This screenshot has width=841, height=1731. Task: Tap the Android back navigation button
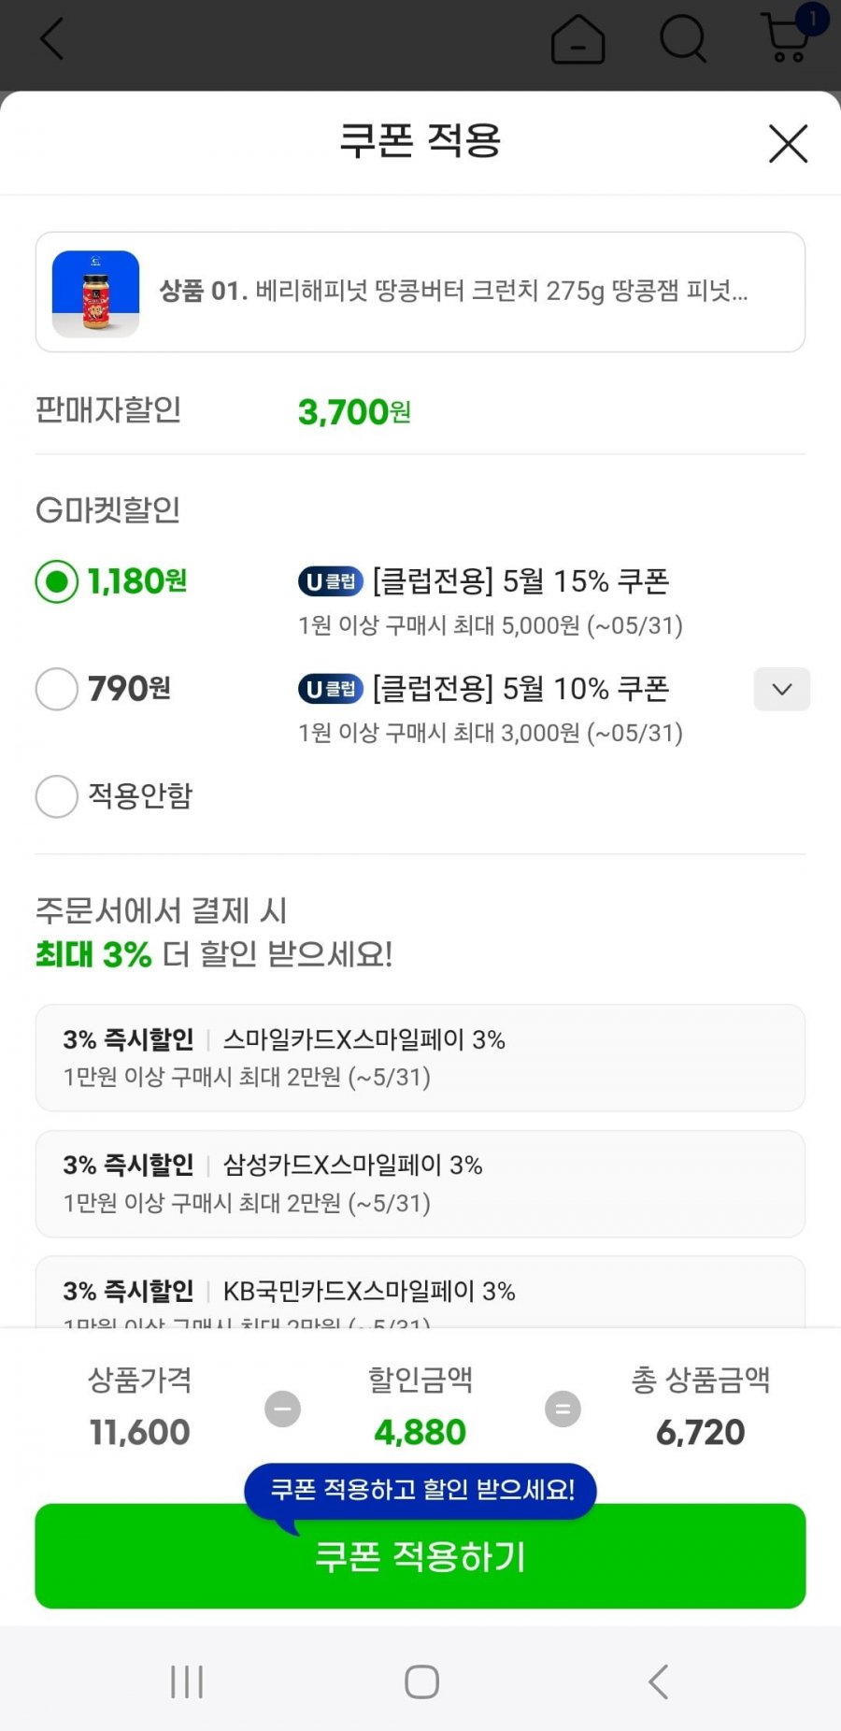pos(658,1681)
